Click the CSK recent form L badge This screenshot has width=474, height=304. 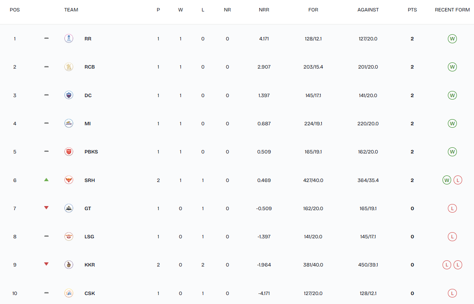point(452,293)
